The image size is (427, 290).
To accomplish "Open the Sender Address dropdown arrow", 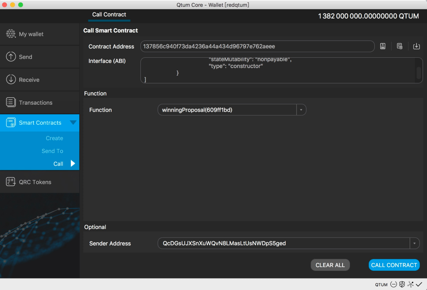I will [x=414, y=243].
